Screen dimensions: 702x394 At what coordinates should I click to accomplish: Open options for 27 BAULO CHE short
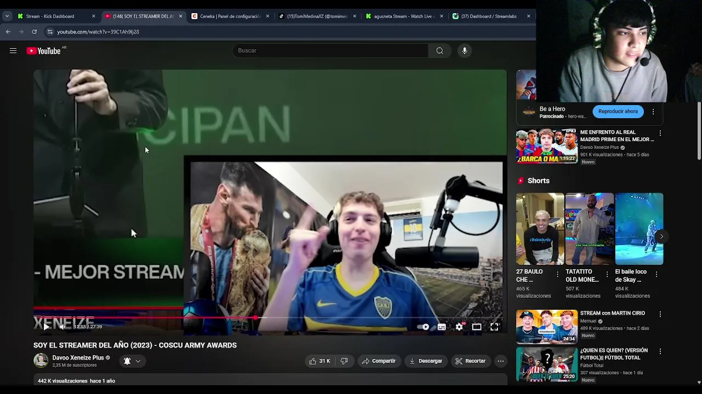coord(558,274)
